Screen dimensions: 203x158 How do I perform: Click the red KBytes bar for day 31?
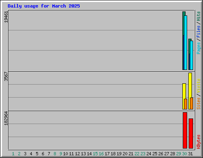[x=191, y=134]
